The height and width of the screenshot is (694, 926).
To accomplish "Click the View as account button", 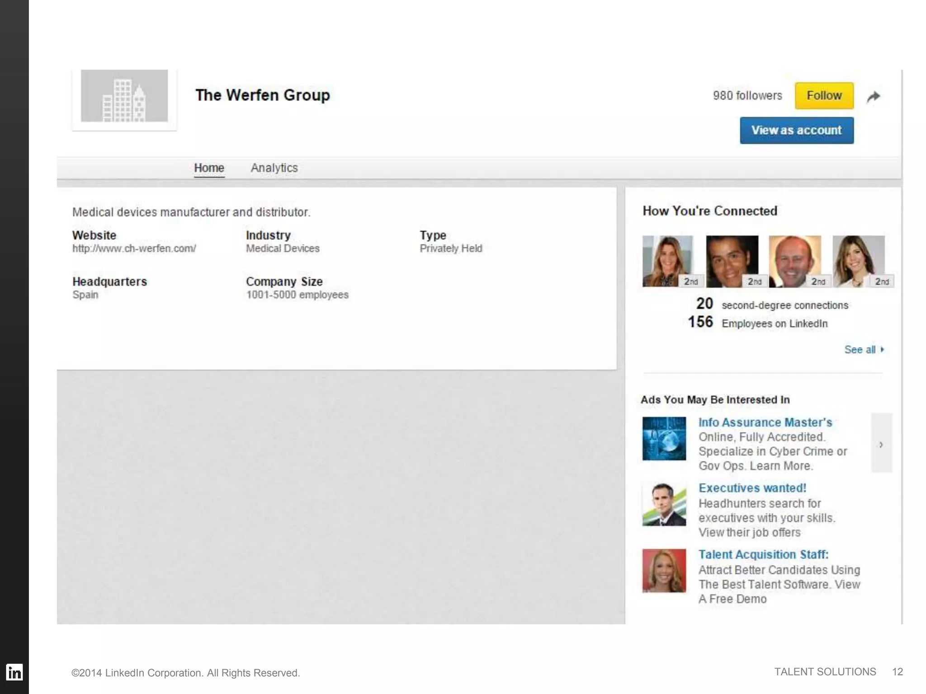I will click(x=797, y=131).
